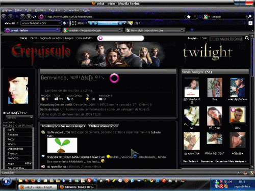Click the page vertical scrollbar

(x=252, y=102)
